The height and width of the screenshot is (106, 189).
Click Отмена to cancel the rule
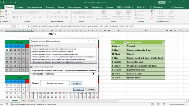[x=91, y=89]
